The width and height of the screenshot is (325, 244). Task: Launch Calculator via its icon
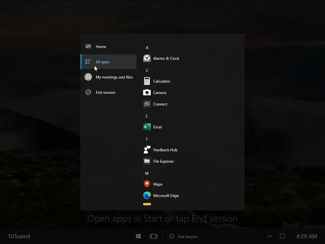(147, 81)
